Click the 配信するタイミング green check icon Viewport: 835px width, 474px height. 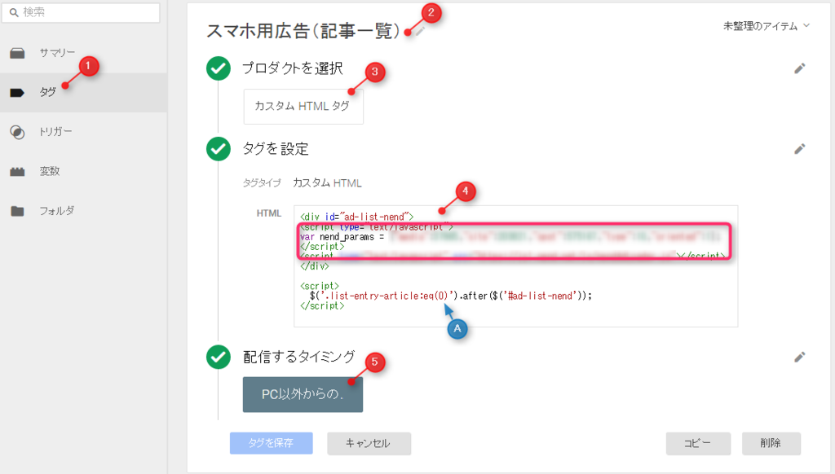[x=219, y=357]
